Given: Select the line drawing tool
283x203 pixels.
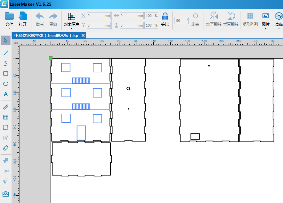Looking at the screenshot, I should pos(5,53).
